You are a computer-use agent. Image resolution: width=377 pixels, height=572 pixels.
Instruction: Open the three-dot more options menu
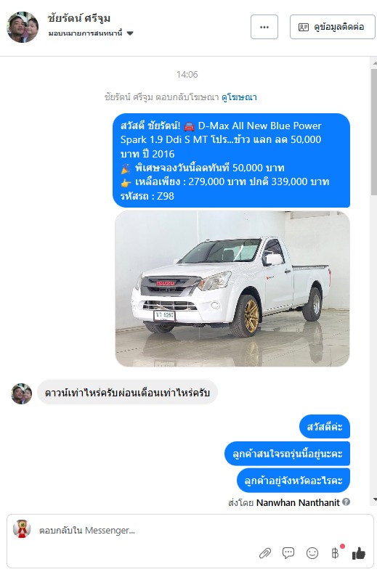(264, 27)
